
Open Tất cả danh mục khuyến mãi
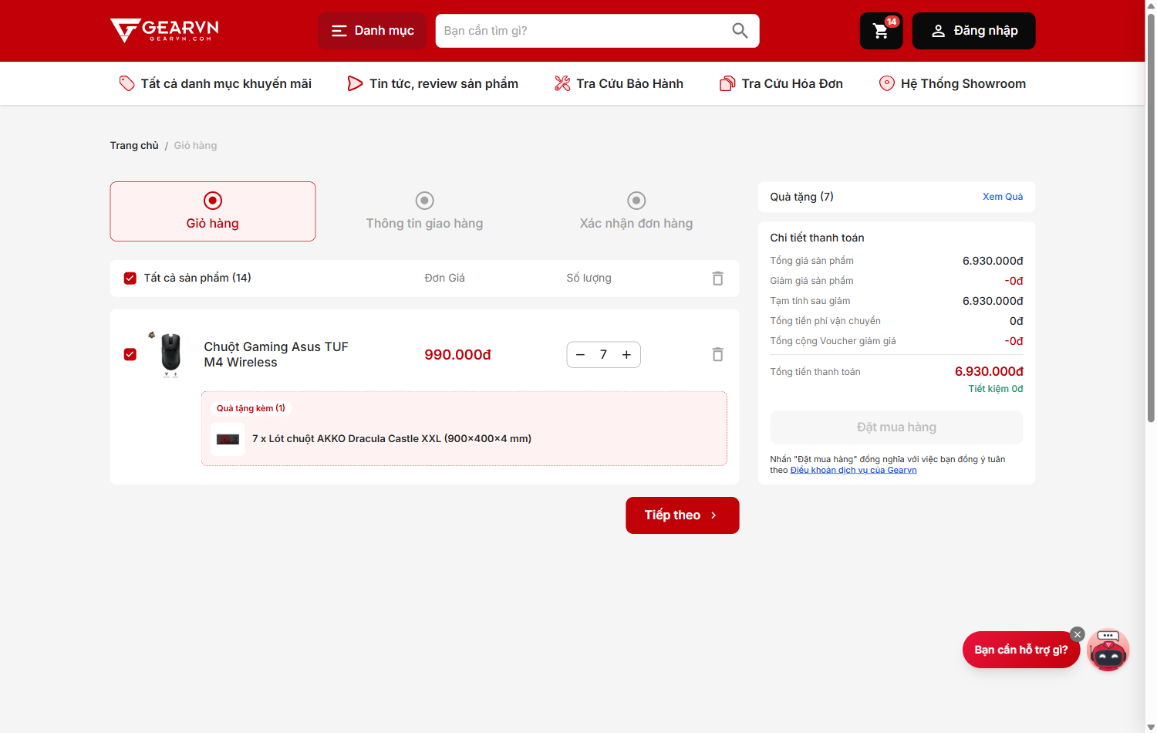coord(215,83)
